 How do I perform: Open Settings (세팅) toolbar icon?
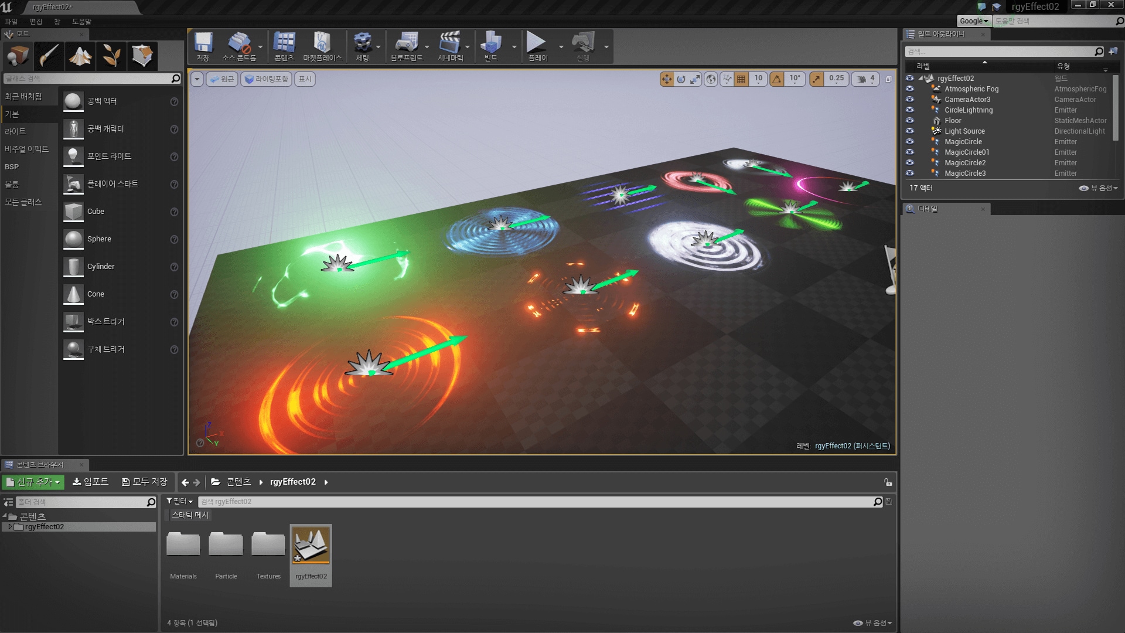click(363, 46)
